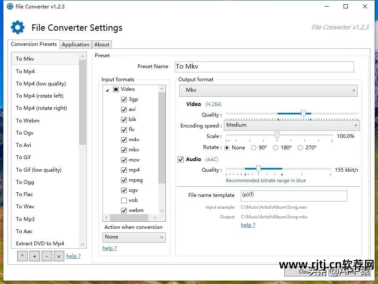Screen dimensions: 378x284
Task: Uncheck the webm input format
Action: [124, 210]
